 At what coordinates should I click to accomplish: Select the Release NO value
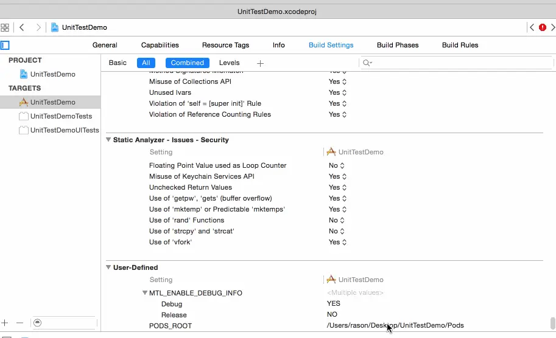coord(332,314)
